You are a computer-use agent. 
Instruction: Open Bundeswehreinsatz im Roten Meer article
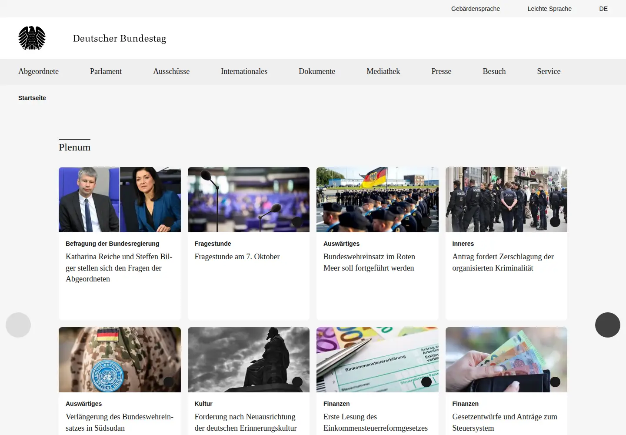(x=369, y=262)
